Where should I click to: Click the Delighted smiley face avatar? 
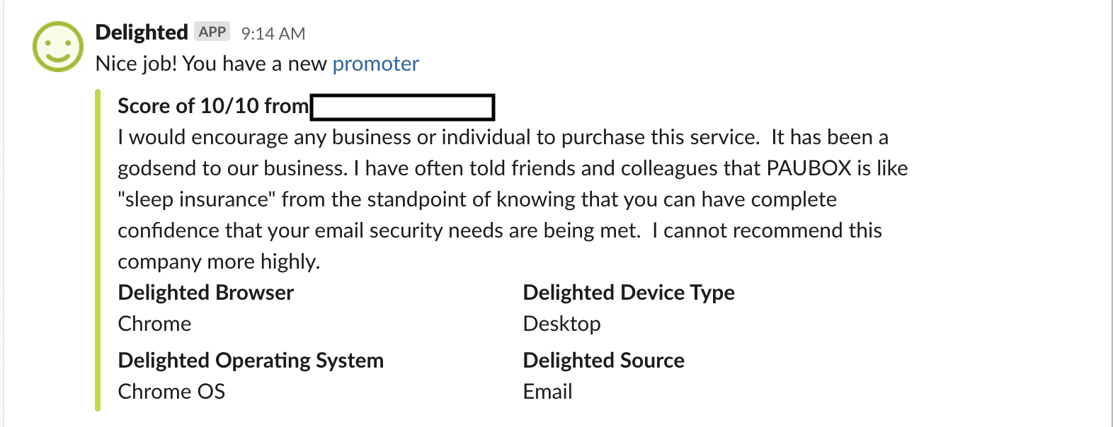(58, 47)
